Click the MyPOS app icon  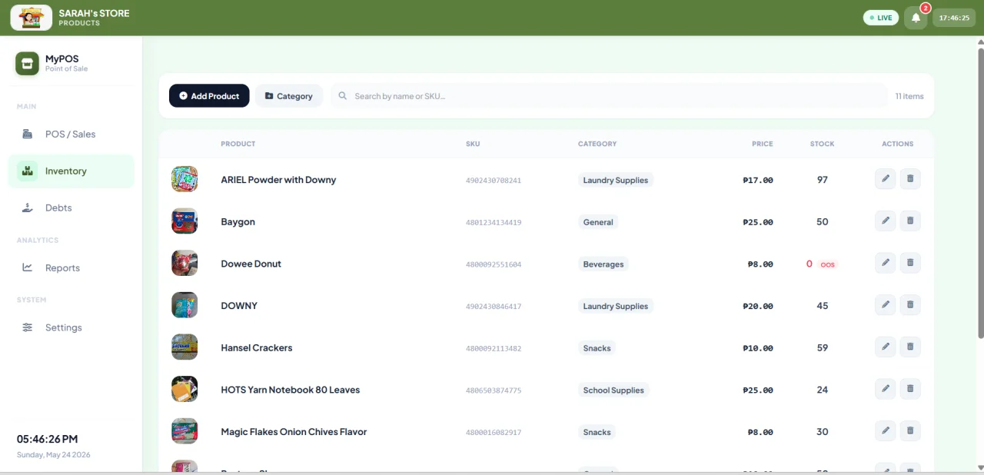click(28, 64)
